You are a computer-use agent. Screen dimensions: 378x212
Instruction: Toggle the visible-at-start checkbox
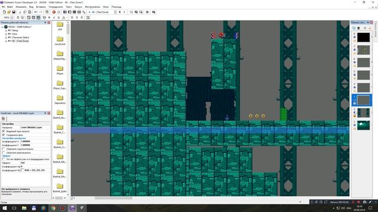[x=4, y=131]
